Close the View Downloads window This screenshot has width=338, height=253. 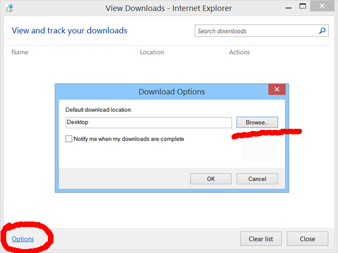pos(322,6)
